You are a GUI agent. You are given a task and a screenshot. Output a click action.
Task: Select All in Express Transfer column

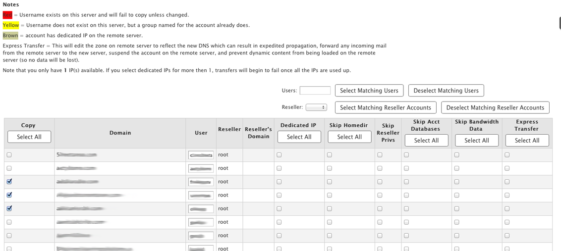(527, 140)
